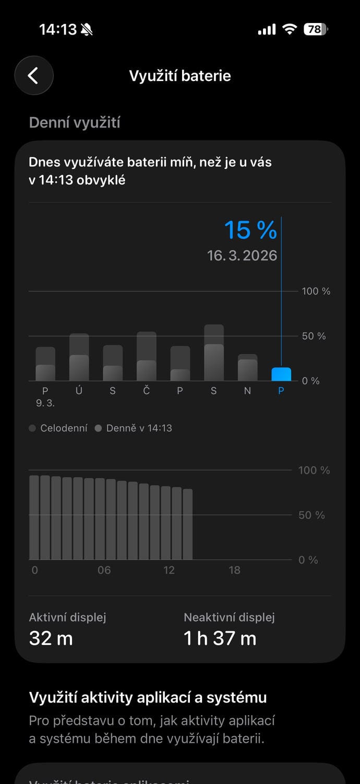The width and height of the screenshot is (360, 784).
Task: Tap the Wi-Fi status icon
Action: click(x=289, y=30)
